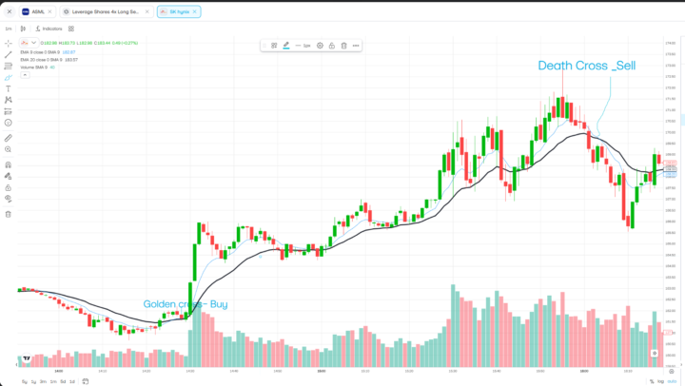Viewport: 685px width, 386px height.
Task: Toggle magnet snapping mode
Action: point(8,165)
